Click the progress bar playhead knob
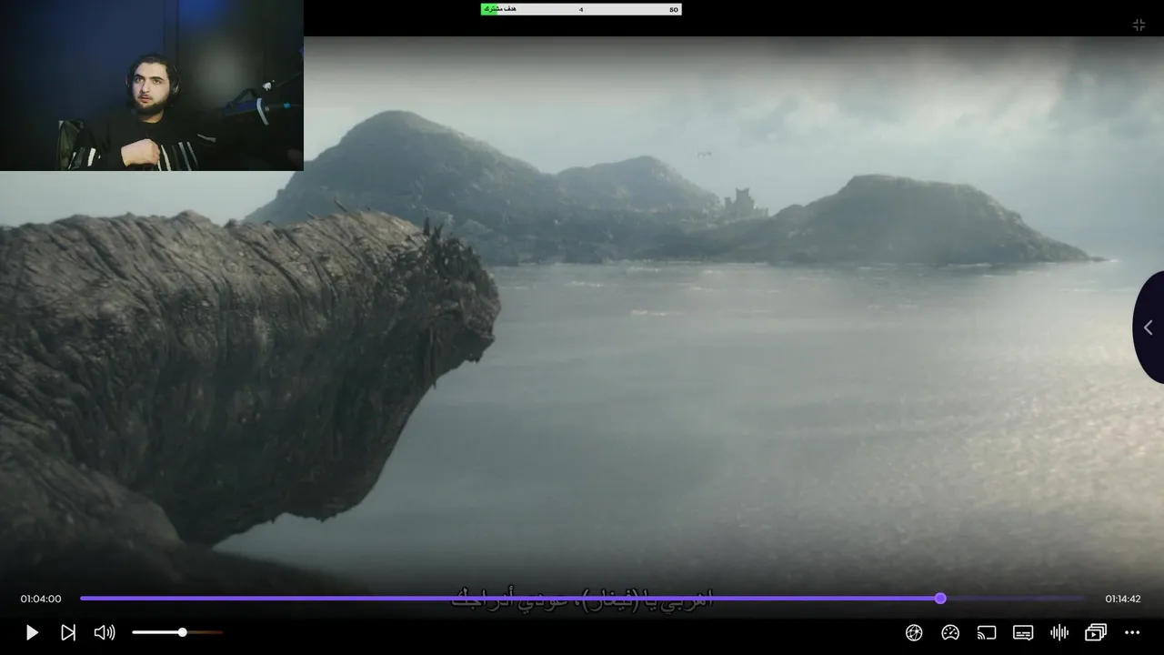Image resolution: width=1164 pixels, height=655 pixels. pos(940,599)
